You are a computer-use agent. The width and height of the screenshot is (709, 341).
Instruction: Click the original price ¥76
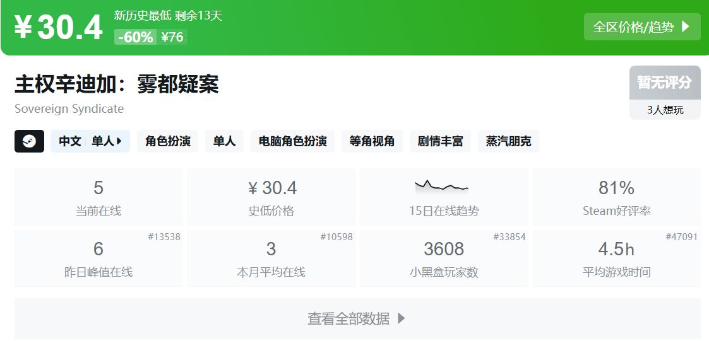172,37
